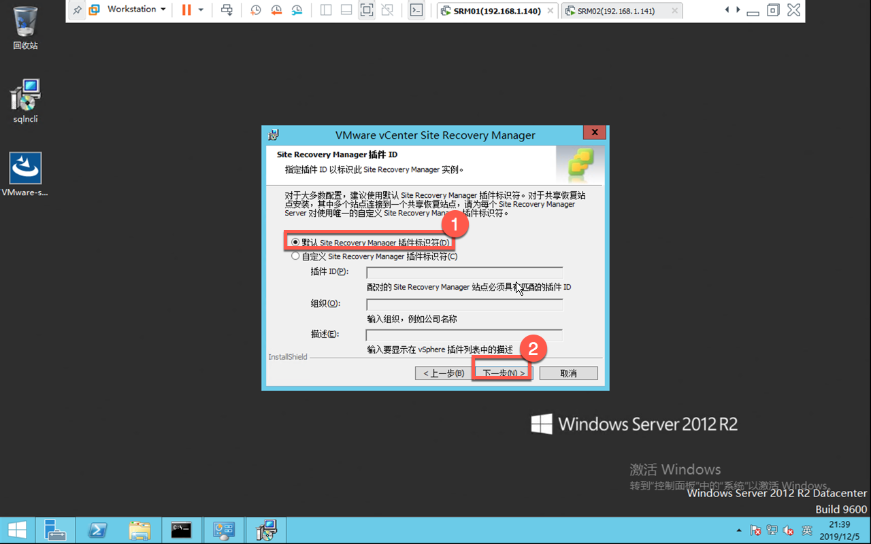871x544 pixels.
Task: Click the plug-in ID (插件 ID) input field
Action: pos(465,272)
